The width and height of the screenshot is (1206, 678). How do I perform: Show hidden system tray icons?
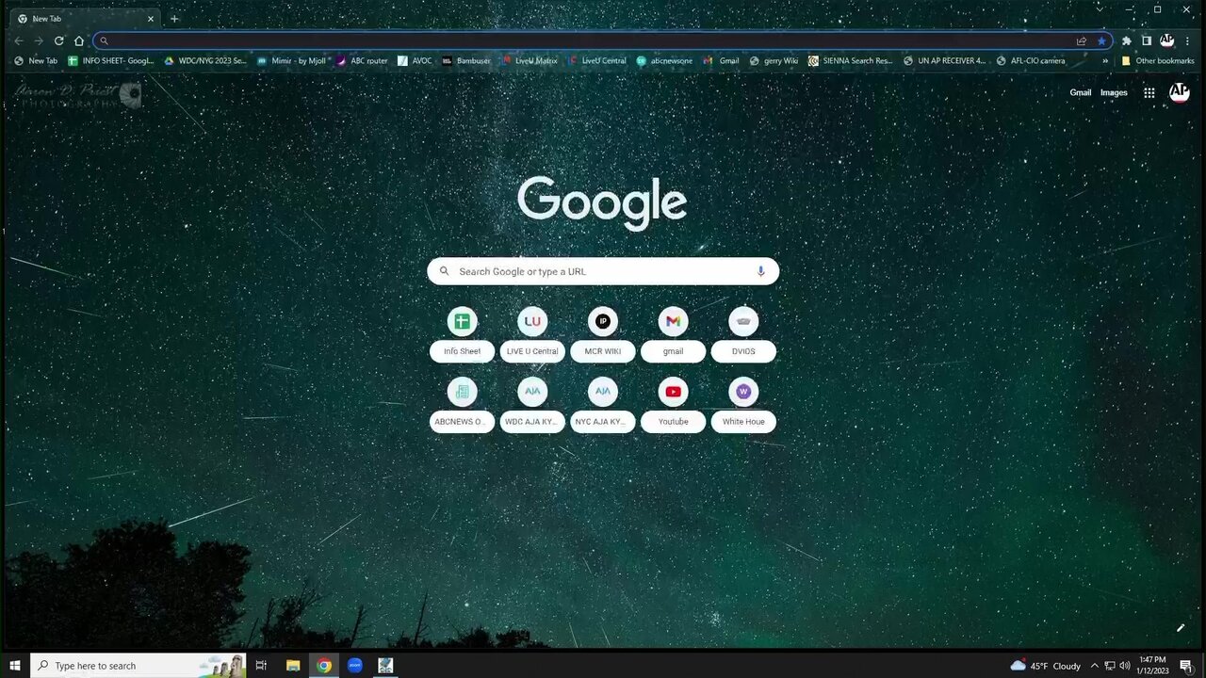[1094, 666]
